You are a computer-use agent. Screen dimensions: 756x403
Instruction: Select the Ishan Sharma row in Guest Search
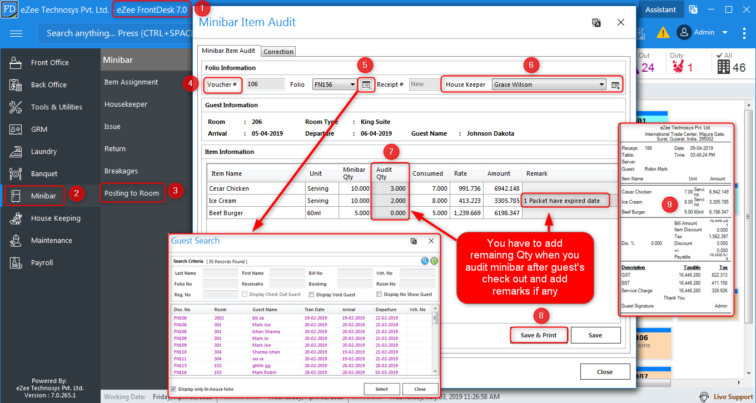click(302, 331)
